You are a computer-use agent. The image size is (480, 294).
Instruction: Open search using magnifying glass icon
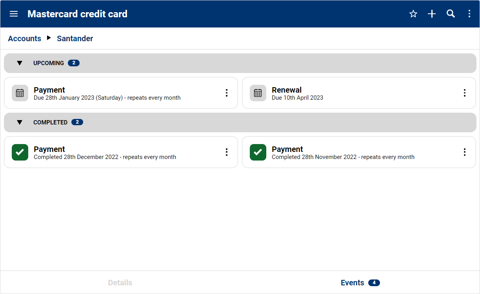tap(451, 14)
